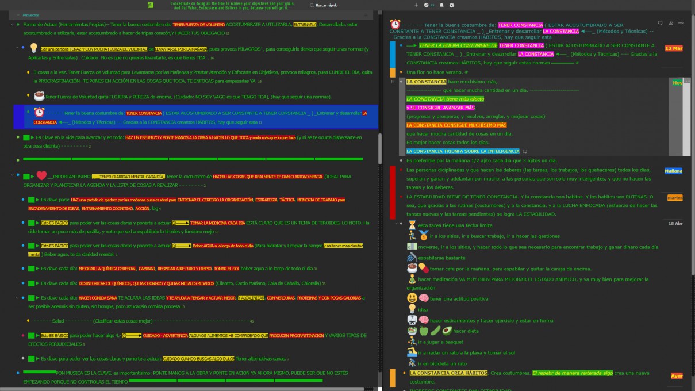The image size is (695, 391).
Task: Click bullet of 'Es Clave en la vida para avanzar'
Action: tap(18, 137)
